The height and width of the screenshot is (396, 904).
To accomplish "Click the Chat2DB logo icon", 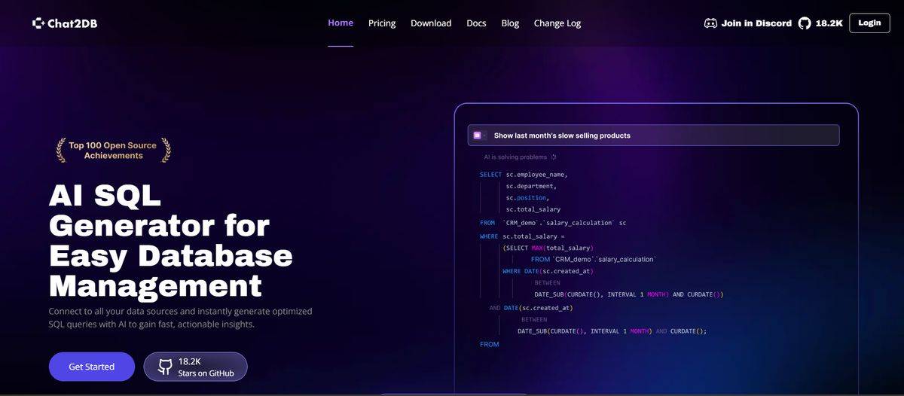I will (39, 23).
